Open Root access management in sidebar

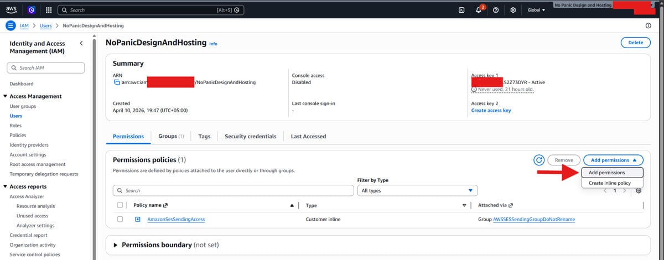pyautogui.click(x=38, y=164)
